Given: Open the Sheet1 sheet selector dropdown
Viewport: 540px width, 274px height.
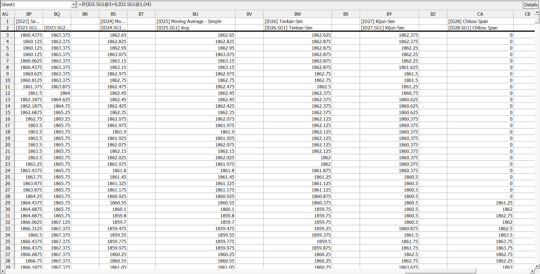Looking at the screenshot, I should click(x=73, y=5).
